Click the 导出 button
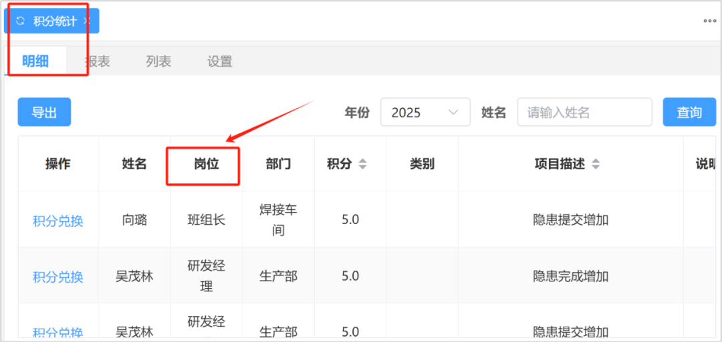722x342 pixels. 44,112
